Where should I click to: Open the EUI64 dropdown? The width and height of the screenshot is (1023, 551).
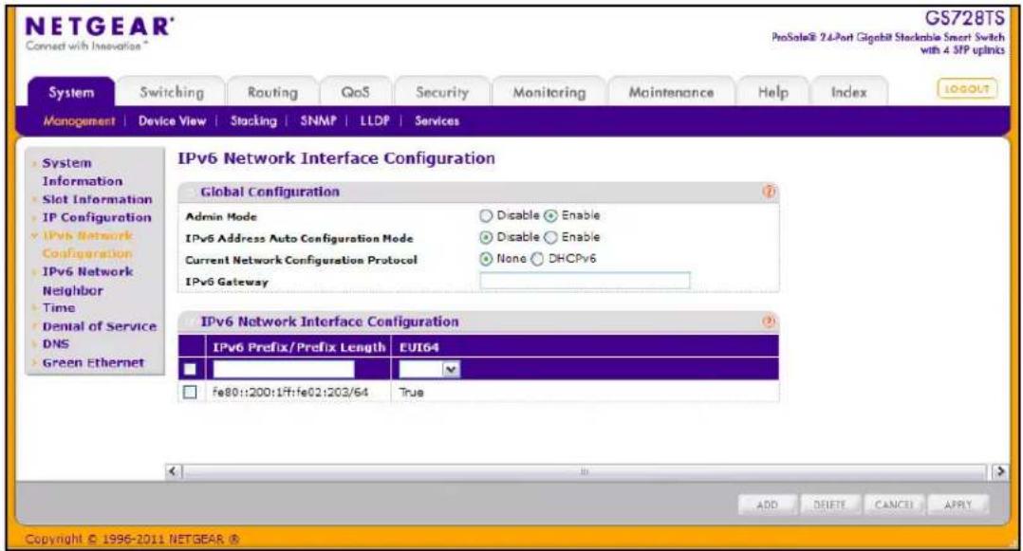429,370
